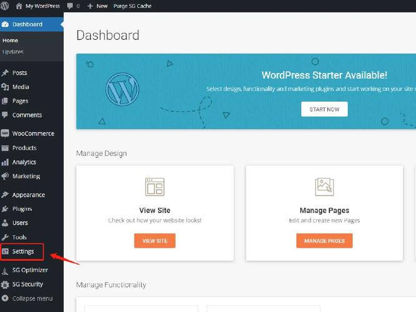The height and width of the screenshot is (312, 416).
Task: Click the Media library icon
Action: pyautogui.click(x=5, y=87)
